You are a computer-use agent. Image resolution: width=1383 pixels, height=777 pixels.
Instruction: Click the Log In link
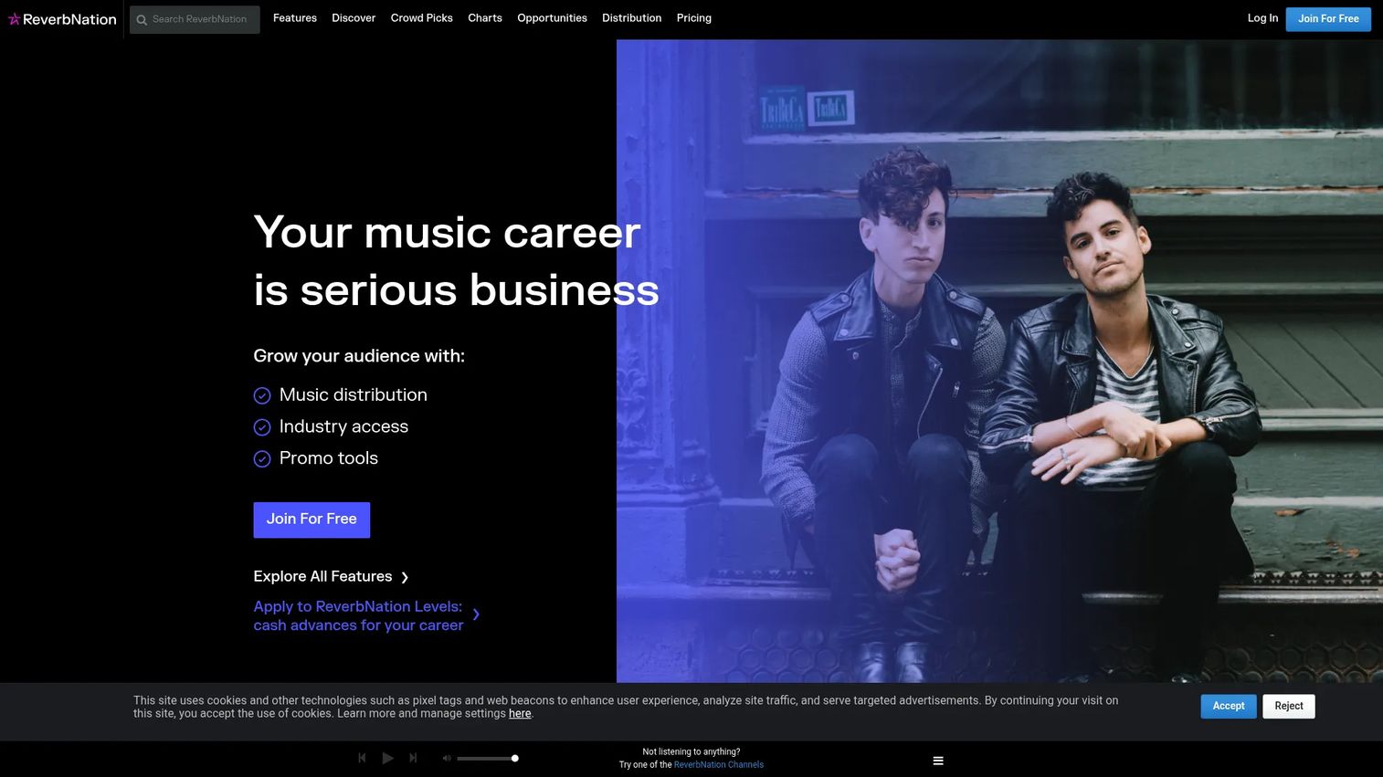tap(1262, 18)
